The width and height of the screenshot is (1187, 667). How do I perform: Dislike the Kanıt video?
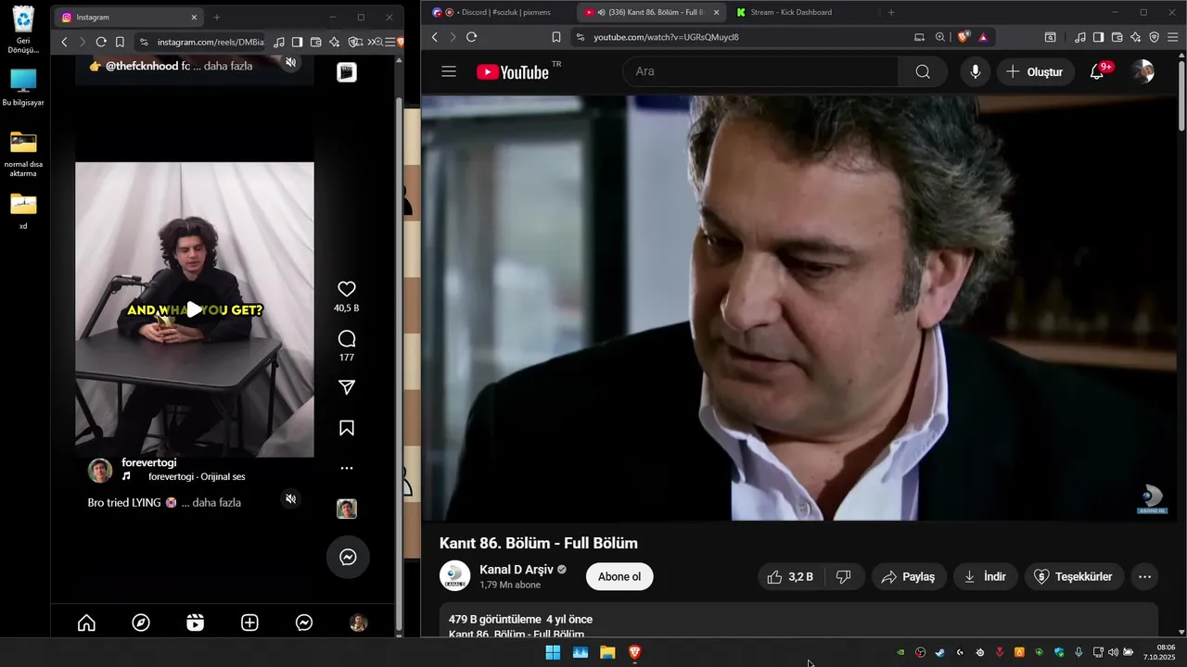844,576
